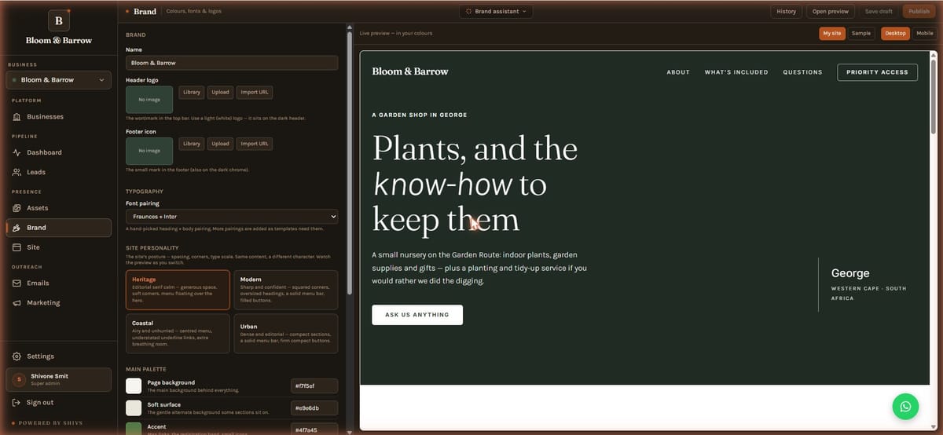Click Library for Footer icon
943x435 pixels.
pos(192,144)
